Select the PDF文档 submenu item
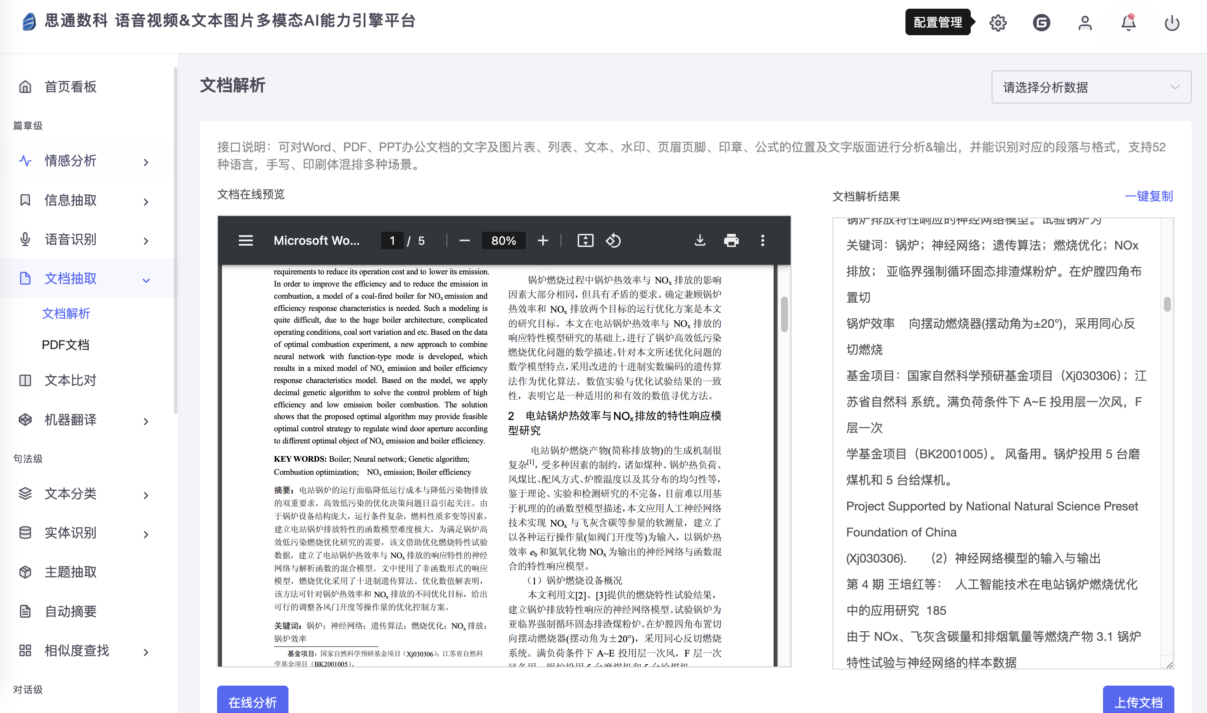Image resolution: width=1207 pixels, height=713 pixels. pos(66,344)
